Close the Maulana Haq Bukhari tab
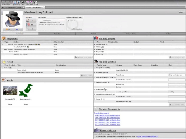This screenshot has width=186, height=139. (x=44, y=7)
